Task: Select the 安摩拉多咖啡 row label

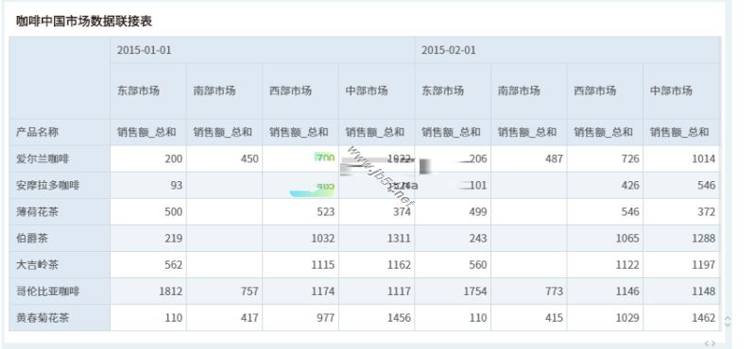Action: (x=48, y=185)
